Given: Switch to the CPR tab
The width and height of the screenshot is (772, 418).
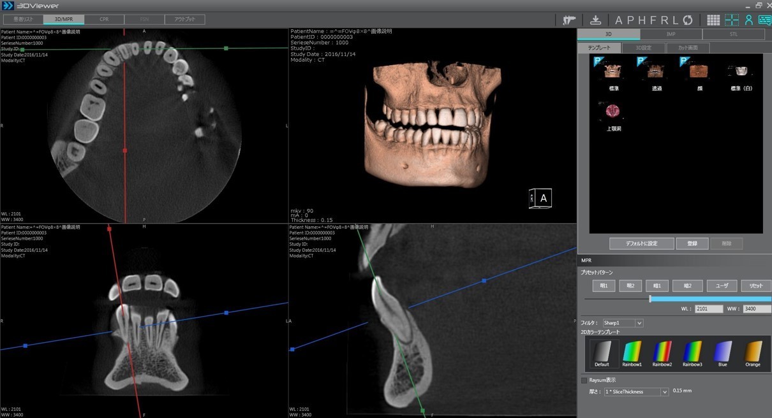Looking at the screenshot, I should click(103, 20).
